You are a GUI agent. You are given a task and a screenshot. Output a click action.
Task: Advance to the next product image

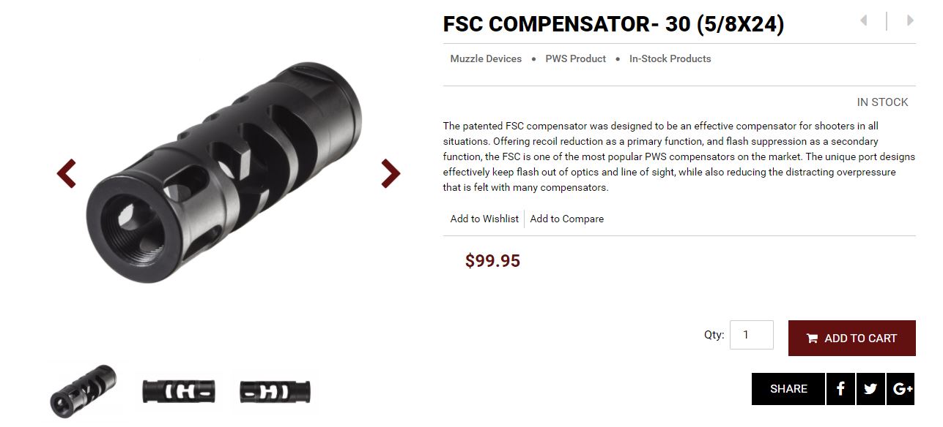coord(391,173)
